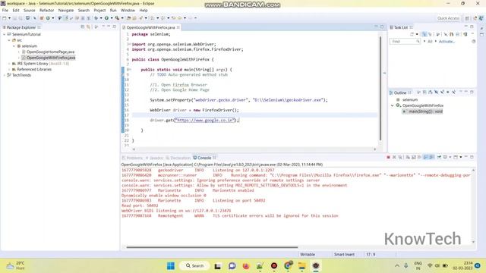
Task: Select OpenGoogleHomePage.java in Package Explorer
Action: (50, 52)
